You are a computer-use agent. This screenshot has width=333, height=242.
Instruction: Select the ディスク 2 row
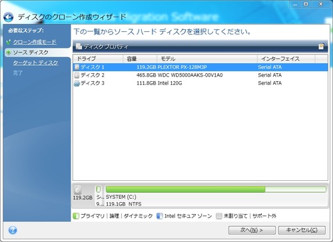coord(200,75)
